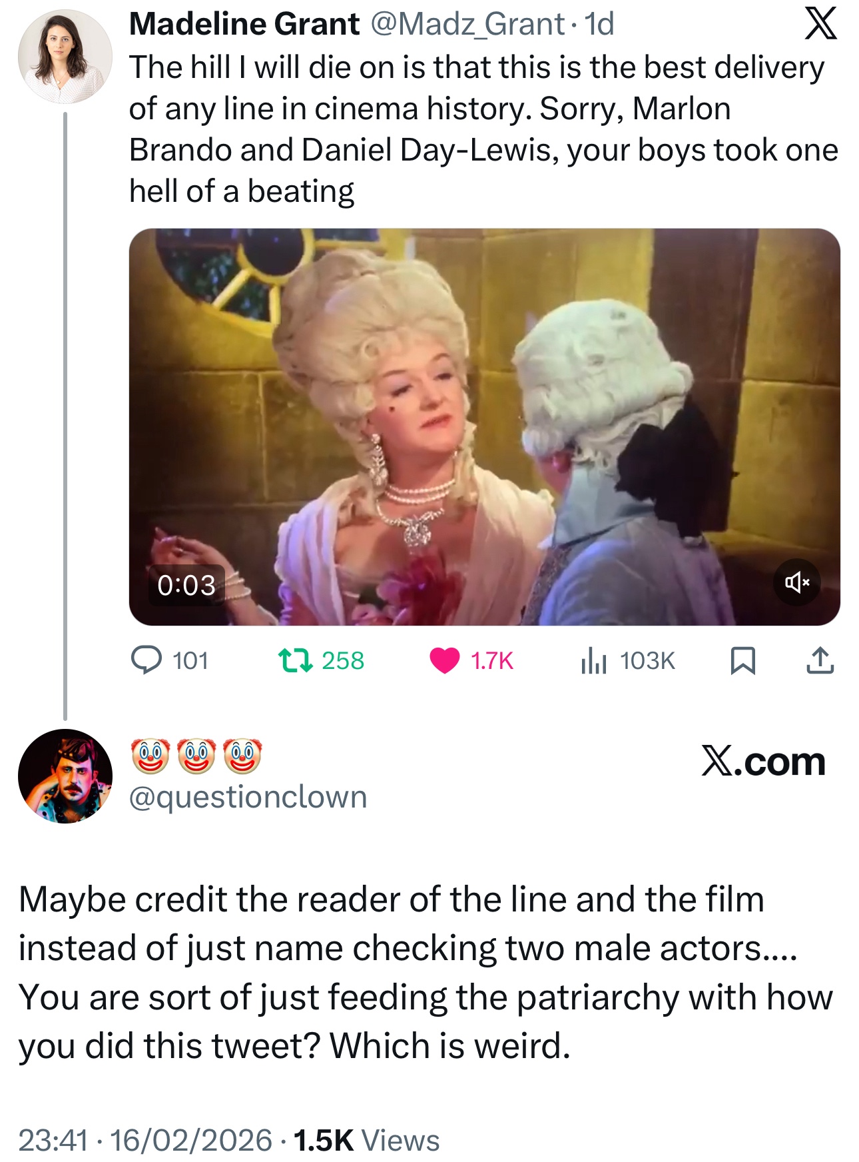The width and height of the screenshot is (859, 1162).
Task: Open the questionclown avatar photo
Action: click(x=65, y=776)
